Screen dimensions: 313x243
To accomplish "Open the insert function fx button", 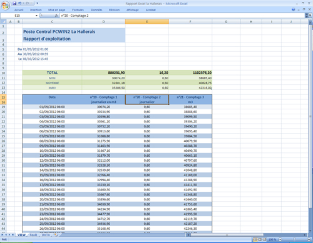I will [x=56, y=16].
